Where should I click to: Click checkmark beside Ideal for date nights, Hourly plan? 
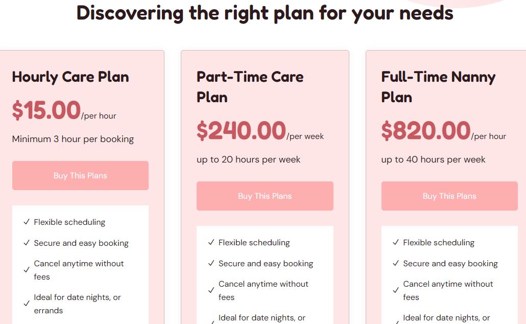click(26, 304)
